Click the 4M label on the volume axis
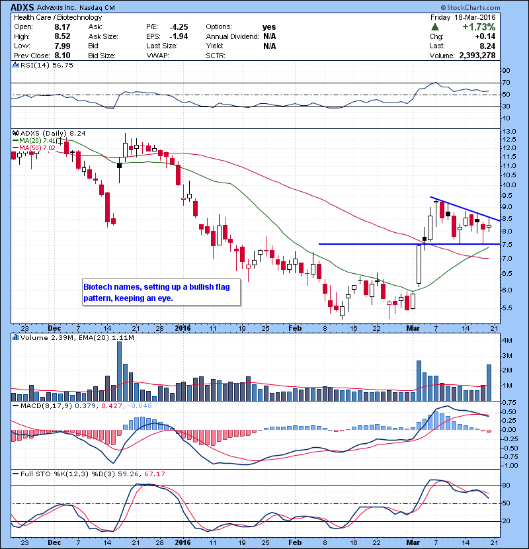The width and height of the screenshot is (529, 549). (507, 341)
